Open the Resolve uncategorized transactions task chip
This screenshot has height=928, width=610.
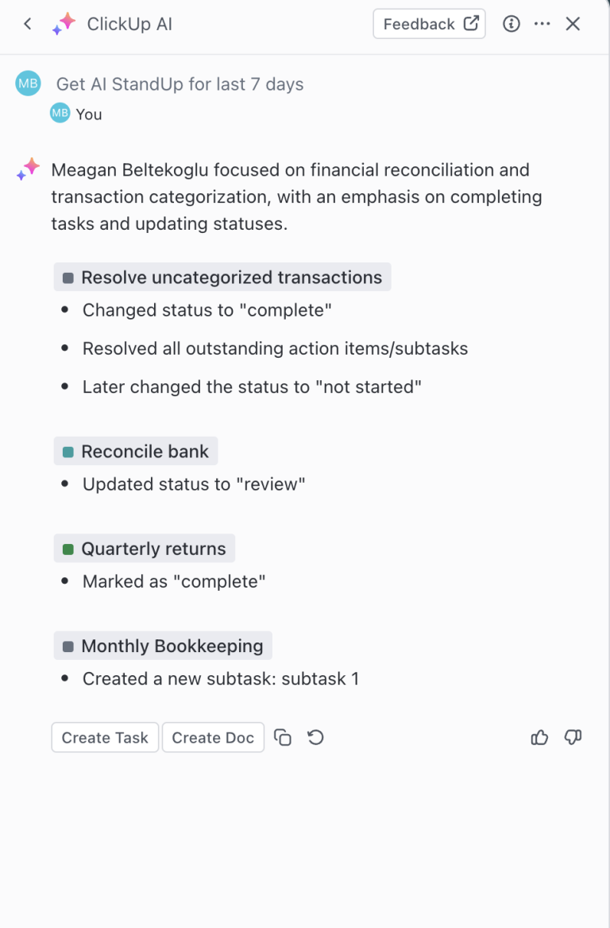pyautogui.click(x=222, y=277)
